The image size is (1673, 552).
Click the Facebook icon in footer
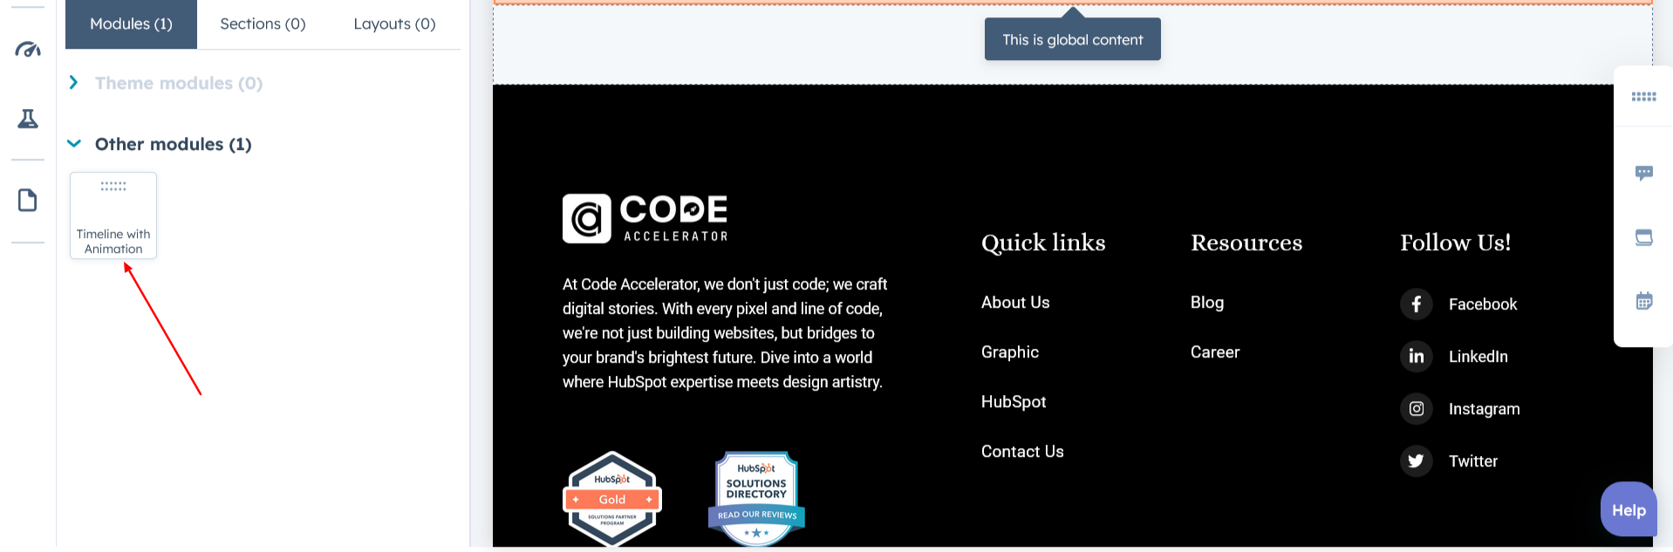coord(1416,304)
